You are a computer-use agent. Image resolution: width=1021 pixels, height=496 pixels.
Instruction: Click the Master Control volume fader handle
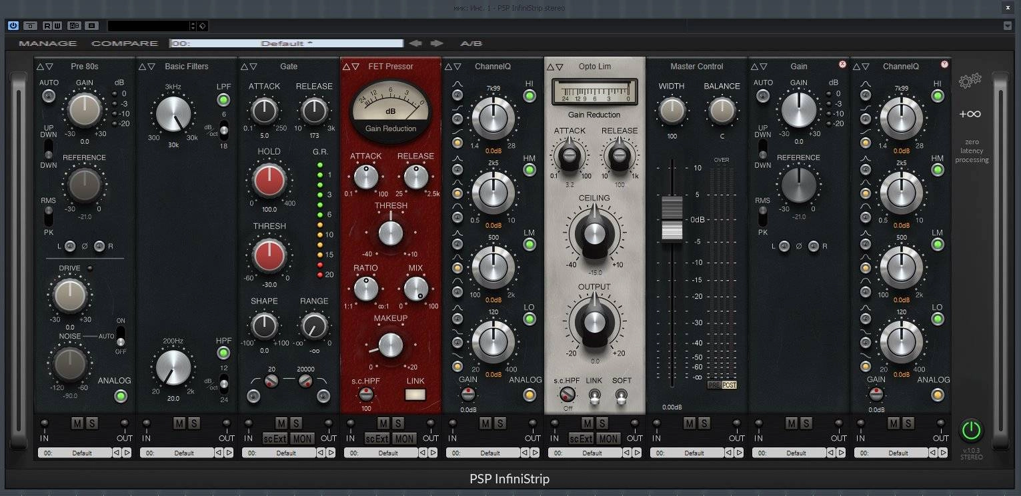(672, 219)
